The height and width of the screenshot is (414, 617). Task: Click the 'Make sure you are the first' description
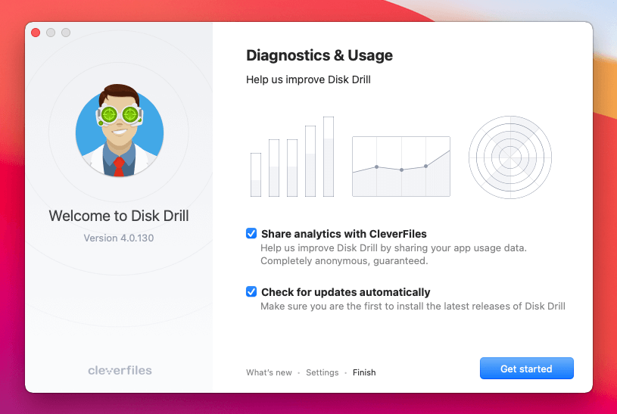pyautogui.click(x=413, y=307)
